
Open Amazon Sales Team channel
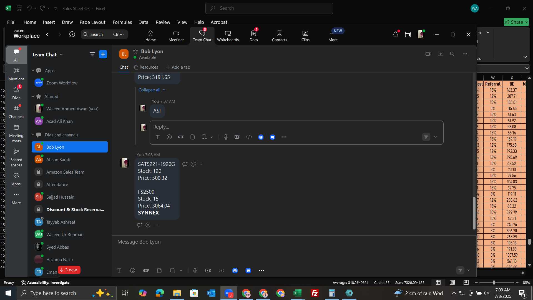click(x=69, y=172)
